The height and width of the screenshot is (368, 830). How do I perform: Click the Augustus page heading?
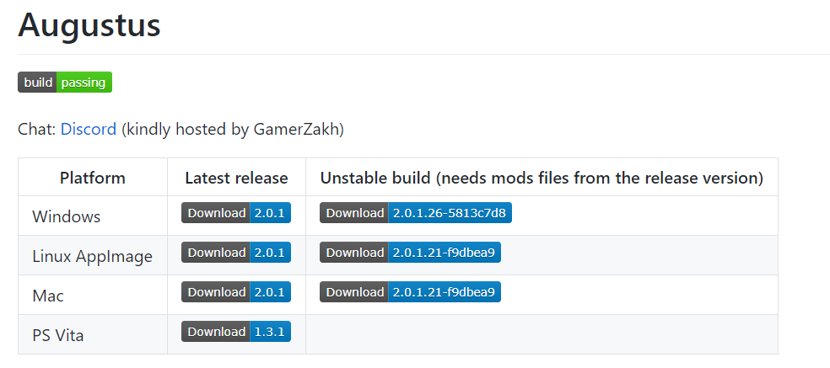[89, 25]
